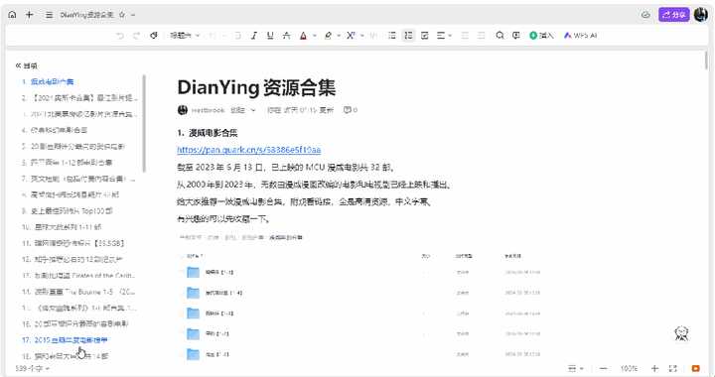The height and width of the screenshot is (377, 715).
Task: Toggle strikethrough formatting
Action: [286, 35]
